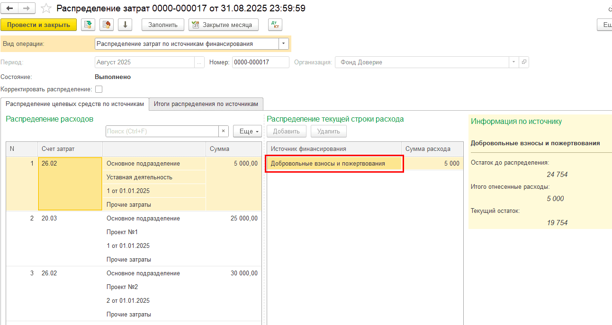612x325 pixels.
Task: Click the down arrow toolbar icon
Action: click(x=125, y=25)
